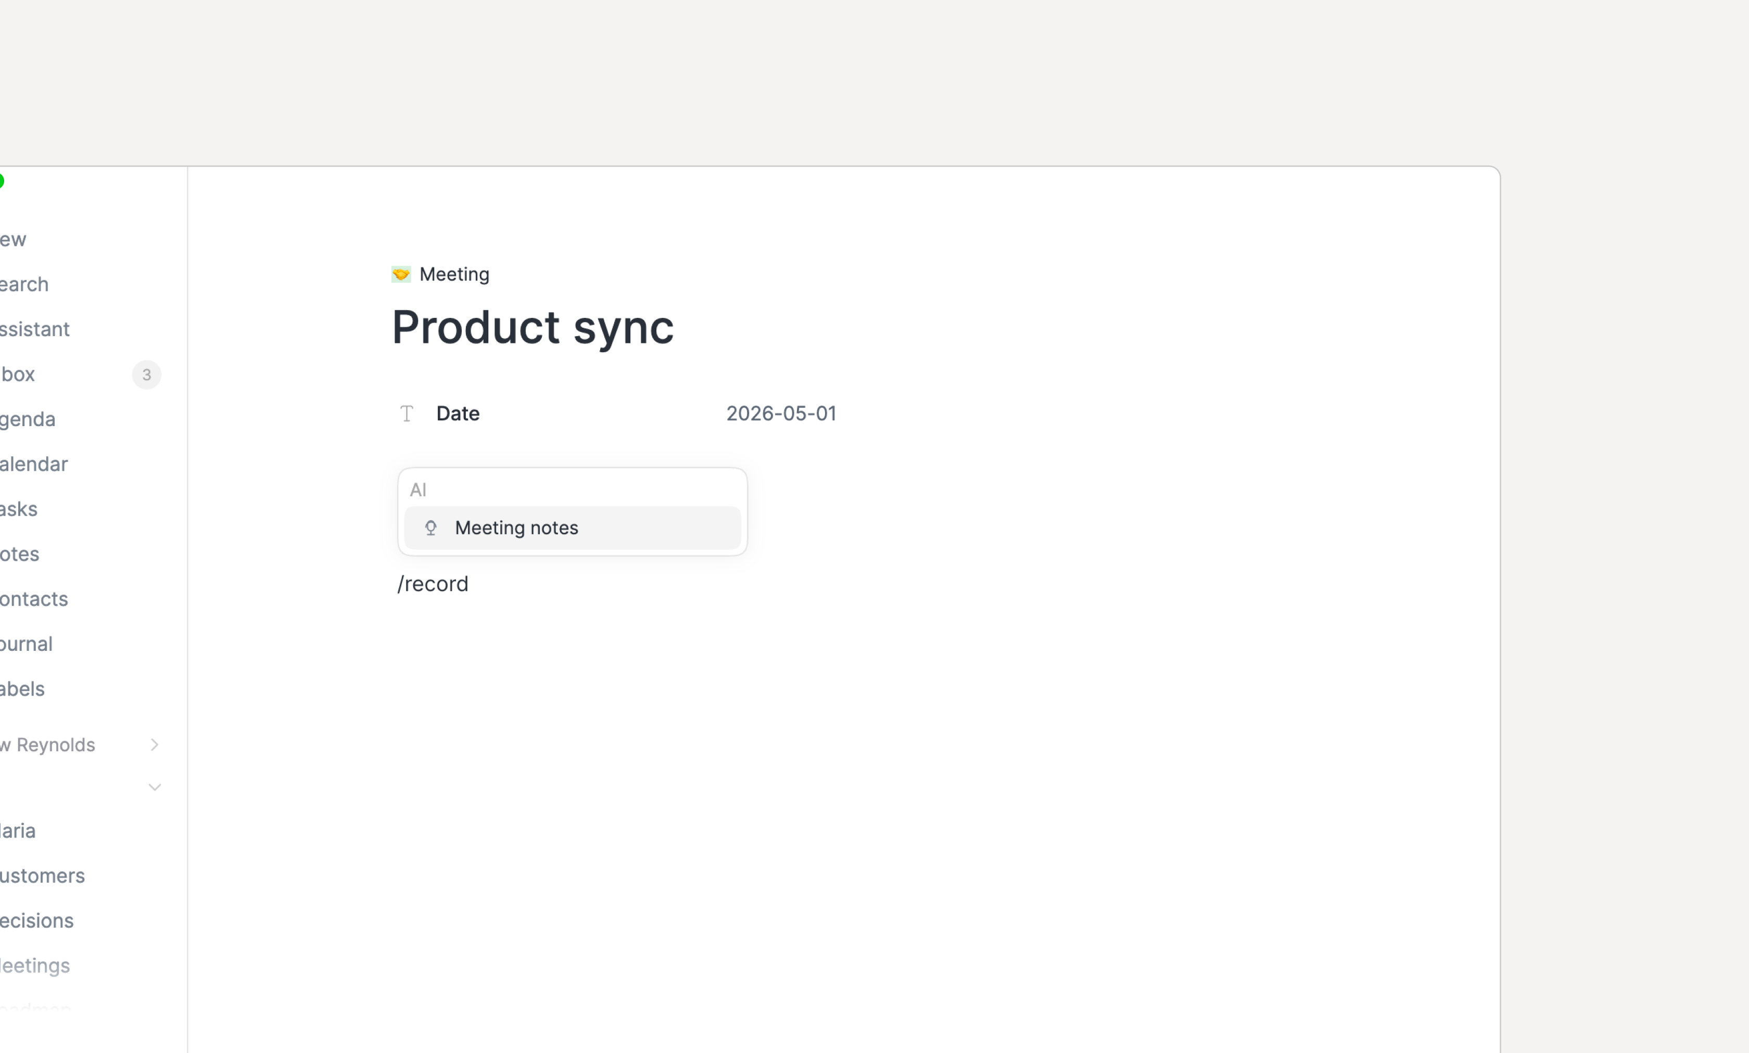Screen dimensions: 1749x1053
Task: Open Labels in the sidebar
Action: pyautogui.click(x=23, y=689)
